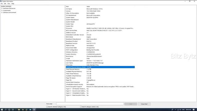Launch Cortana from the taskbar

9,110
